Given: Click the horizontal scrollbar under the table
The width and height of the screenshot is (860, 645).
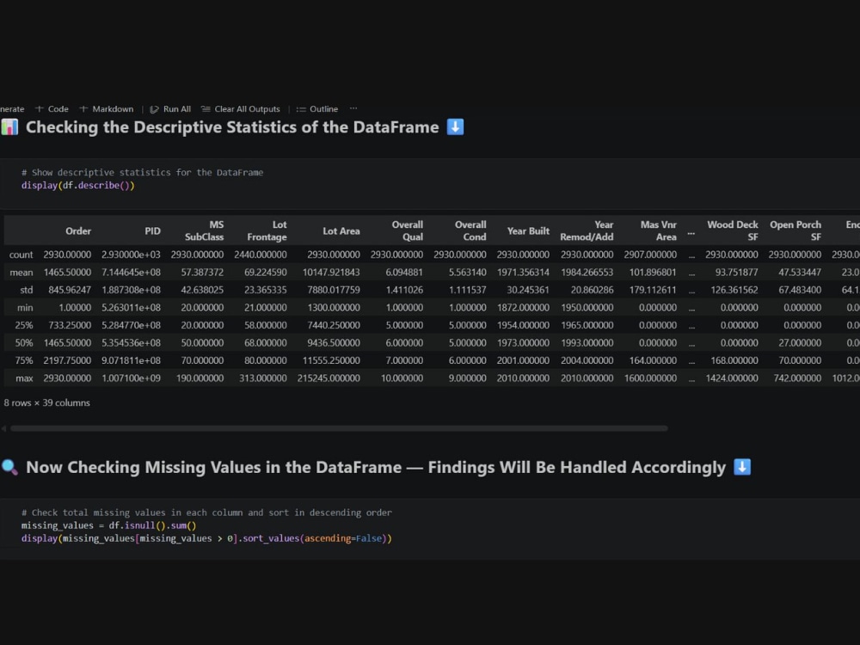Looking at the screenshot, I should pyautogui.click(x=339, y=428).
